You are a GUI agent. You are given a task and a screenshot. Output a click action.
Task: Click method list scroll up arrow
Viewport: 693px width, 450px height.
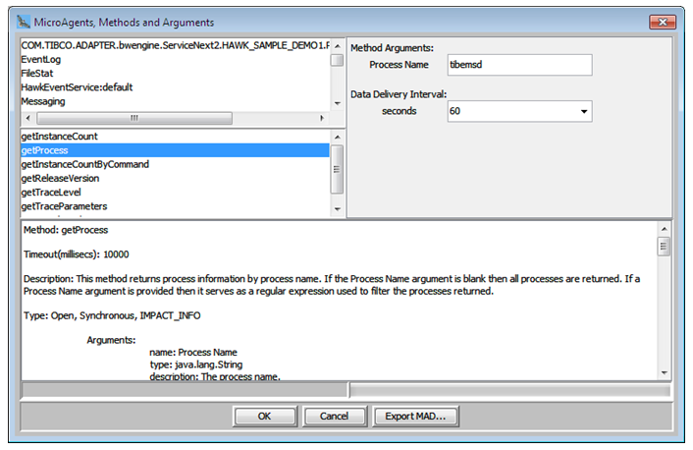click(x=338, y=138)
